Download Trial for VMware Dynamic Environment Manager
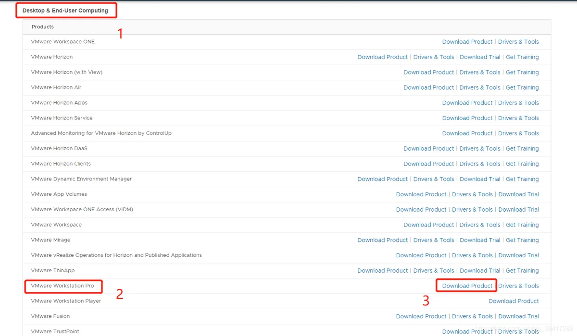This screenshot has height=336, width=577. [x=480, y=179]
